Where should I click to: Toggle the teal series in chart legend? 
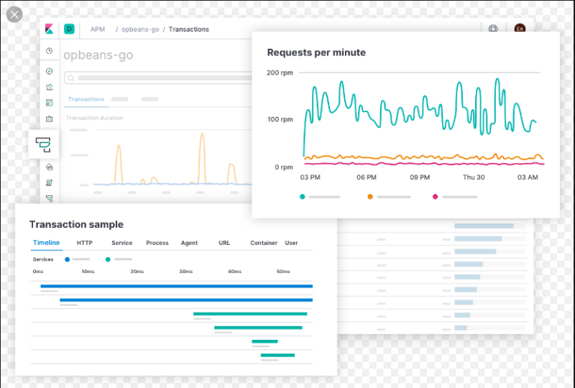(x=303, y=197)
